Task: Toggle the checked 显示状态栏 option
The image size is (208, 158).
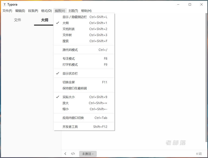Action: click(x=84, y=73)
